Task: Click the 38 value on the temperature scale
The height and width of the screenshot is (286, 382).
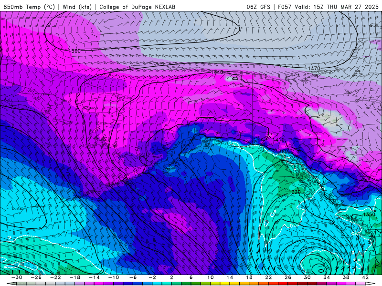Action: [346, 277]
